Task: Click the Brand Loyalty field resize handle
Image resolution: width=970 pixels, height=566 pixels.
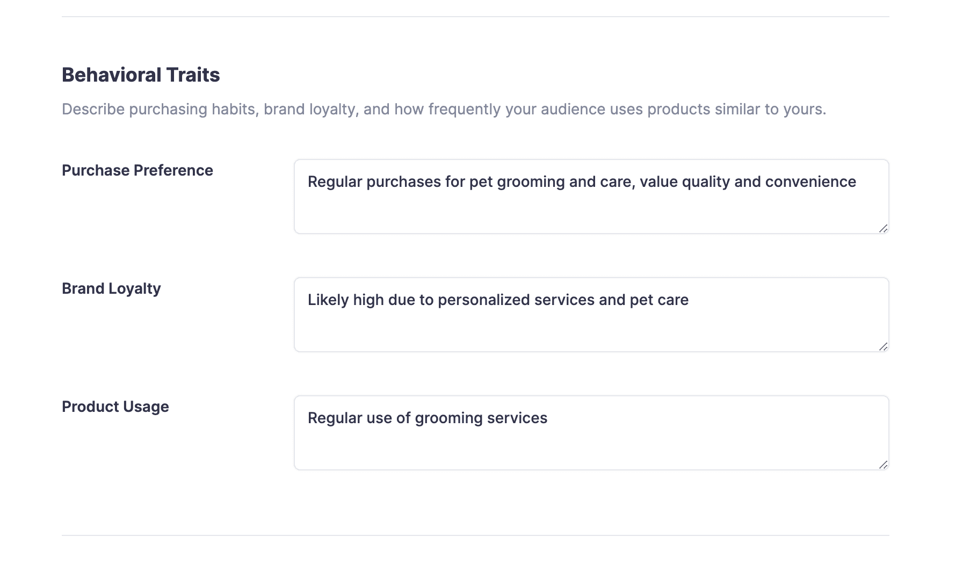Action: [883, 346]
